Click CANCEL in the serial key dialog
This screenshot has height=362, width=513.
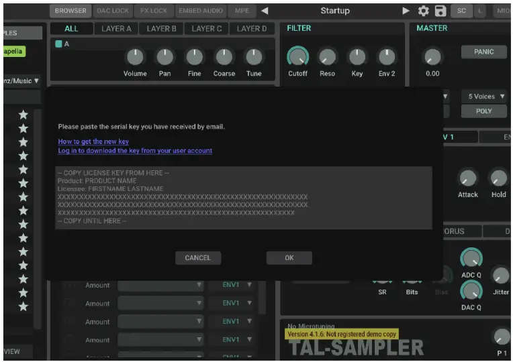(x=198, y=258)
